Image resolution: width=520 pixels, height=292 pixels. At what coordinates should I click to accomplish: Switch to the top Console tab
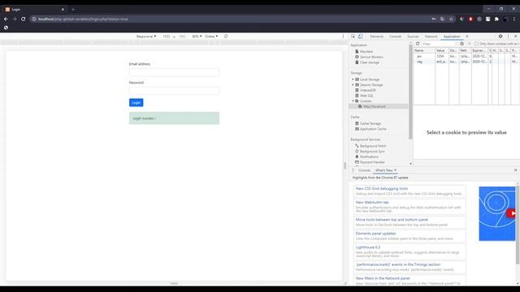tap(395, 36)
